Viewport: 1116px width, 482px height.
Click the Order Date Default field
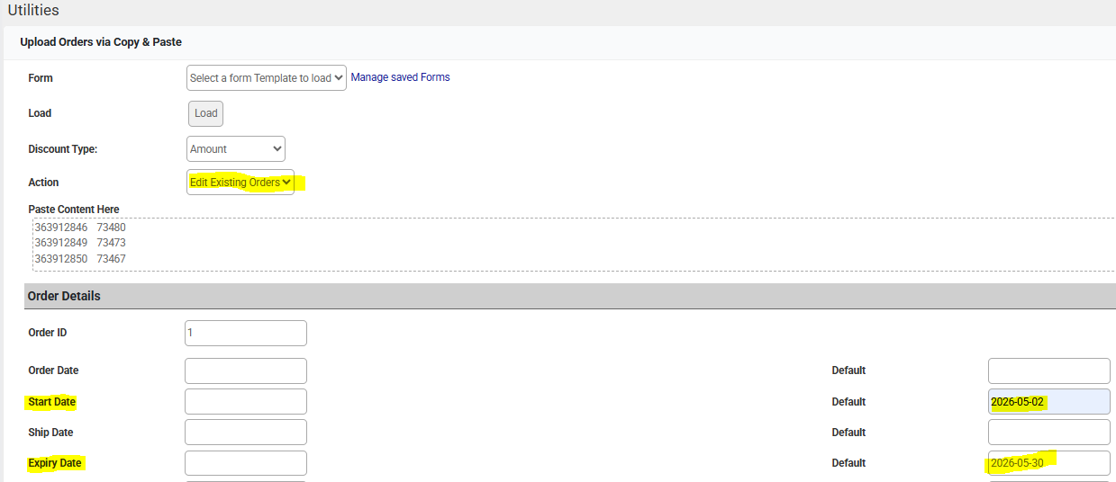click(x=1048, y=370)
